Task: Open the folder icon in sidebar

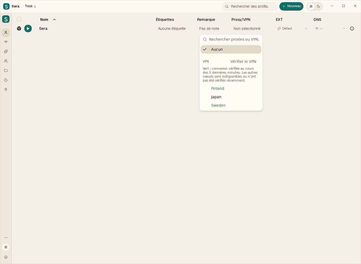Action: (x=6, y=70)
